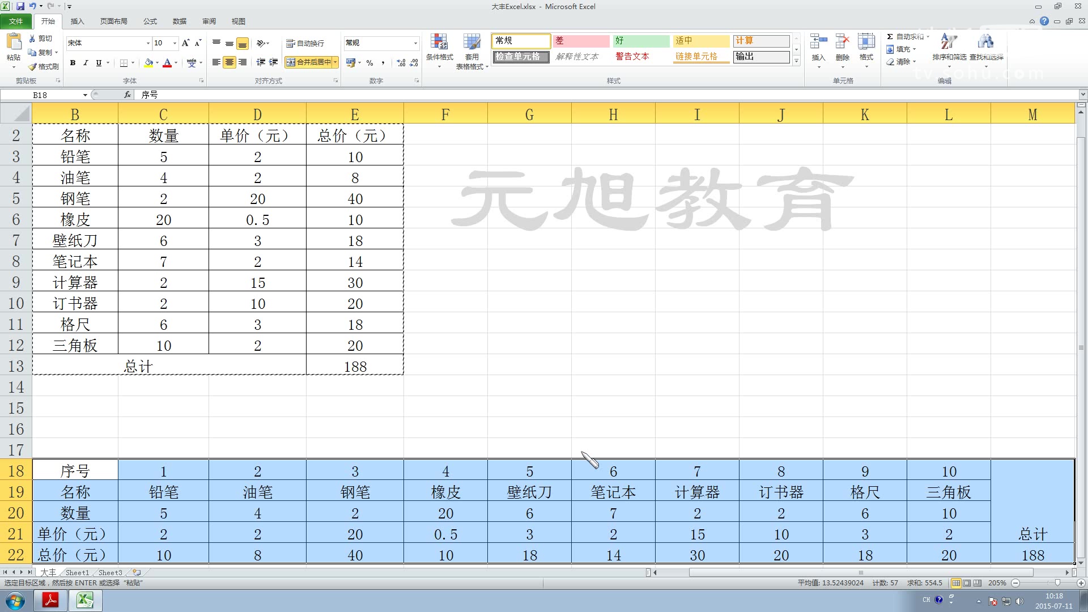Toggle underline formatting
This screenshot has height=612, width=1088.
click(99, 63)
